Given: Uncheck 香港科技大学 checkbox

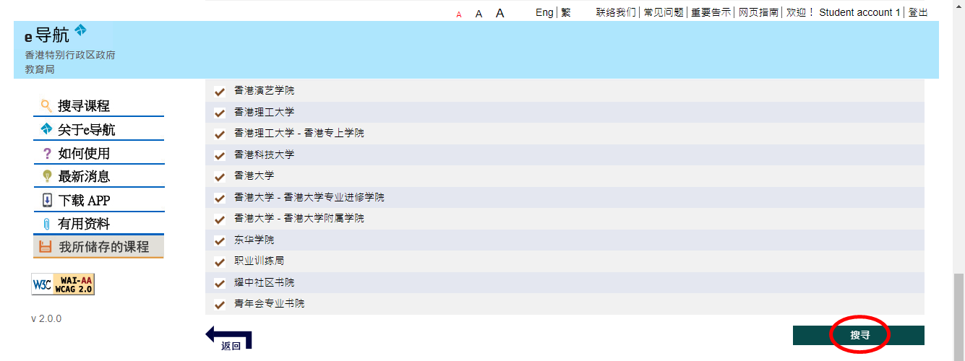Looking at the screenshot, I should (x=220, y=155).
